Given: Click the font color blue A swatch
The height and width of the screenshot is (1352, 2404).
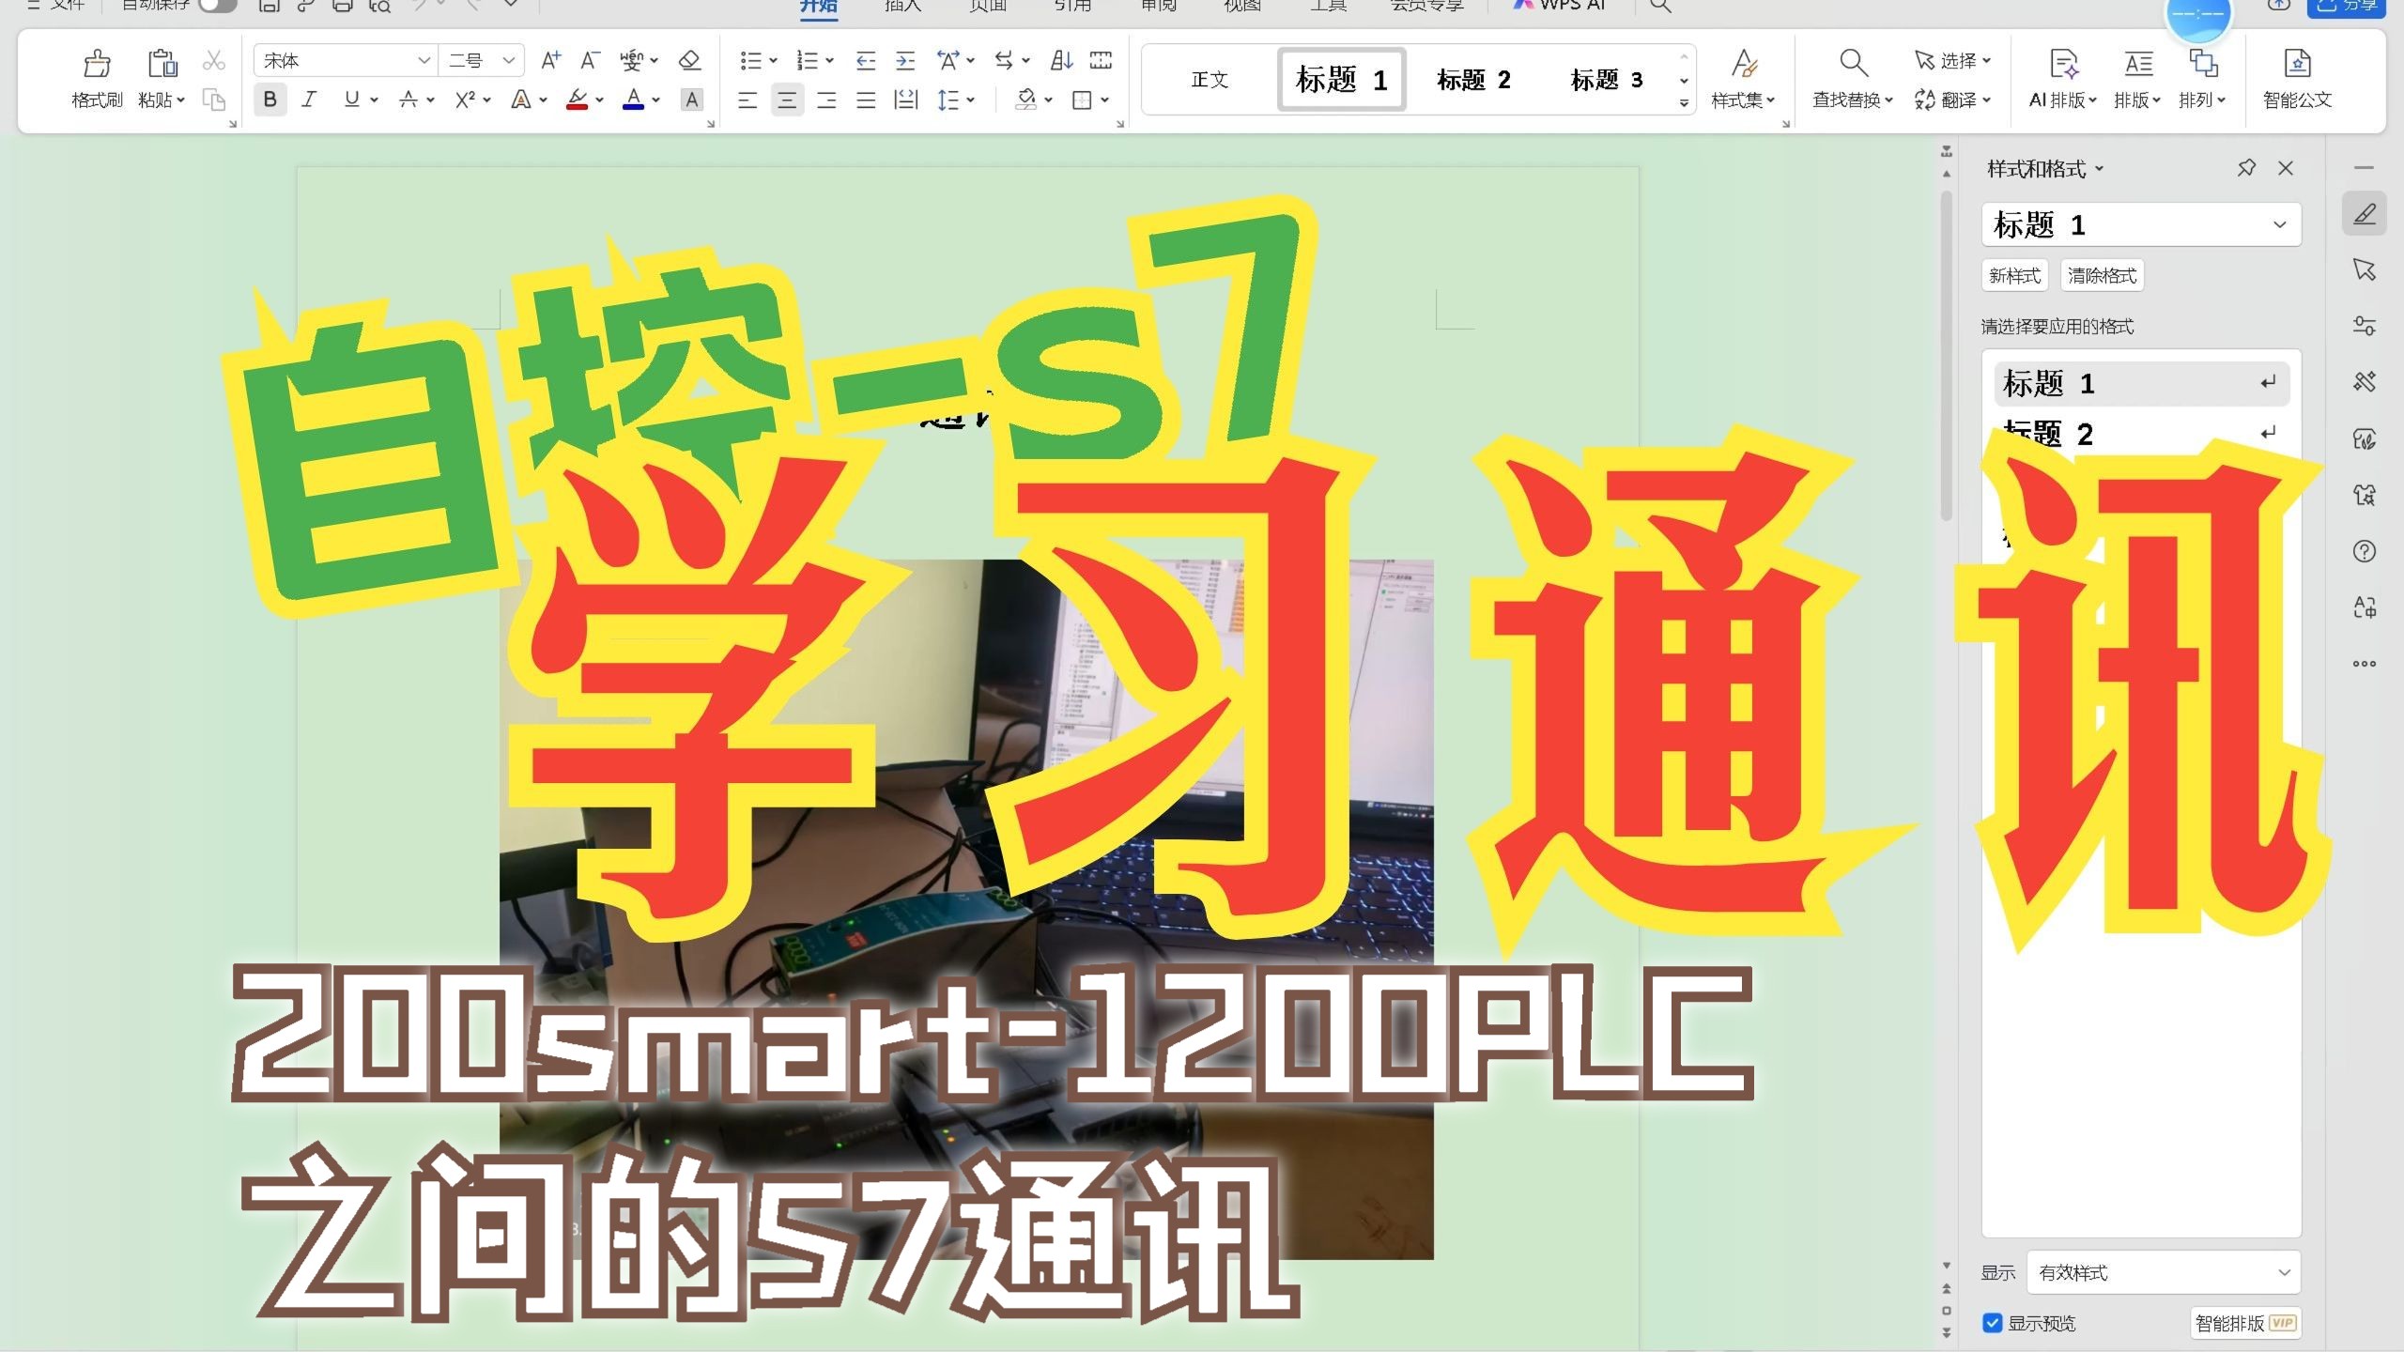Looking at the screenshot, I should click(634, 100).
